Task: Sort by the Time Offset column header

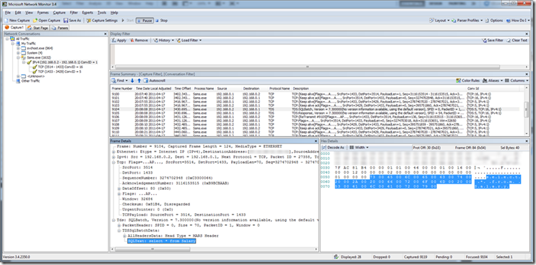Action: point(183,89)
